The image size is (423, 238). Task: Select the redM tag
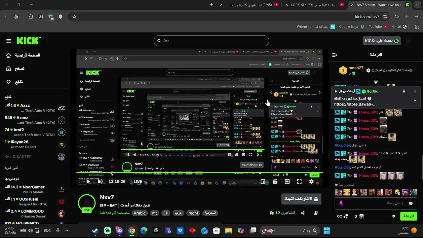point(193,213)
